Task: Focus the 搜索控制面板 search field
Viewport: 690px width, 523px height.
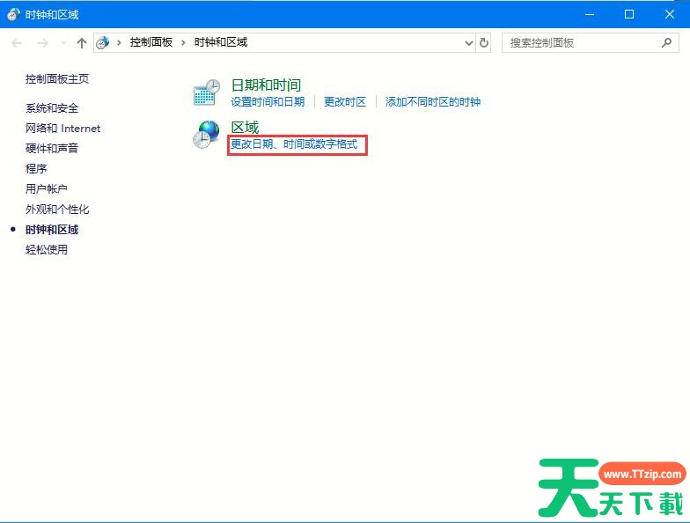Action: click(x=590, y=42)
